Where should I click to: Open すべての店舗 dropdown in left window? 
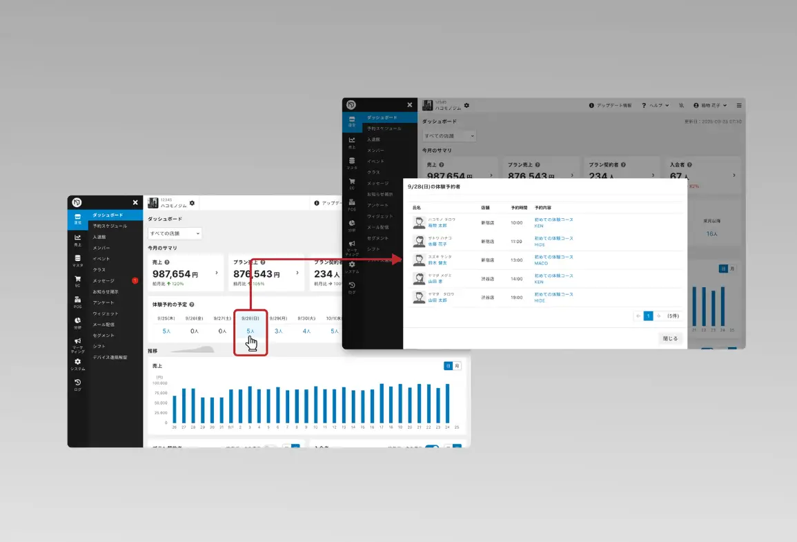(x=175, y=233)
